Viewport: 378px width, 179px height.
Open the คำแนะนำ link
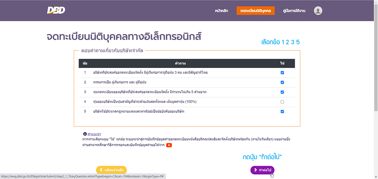coord(94,134)
